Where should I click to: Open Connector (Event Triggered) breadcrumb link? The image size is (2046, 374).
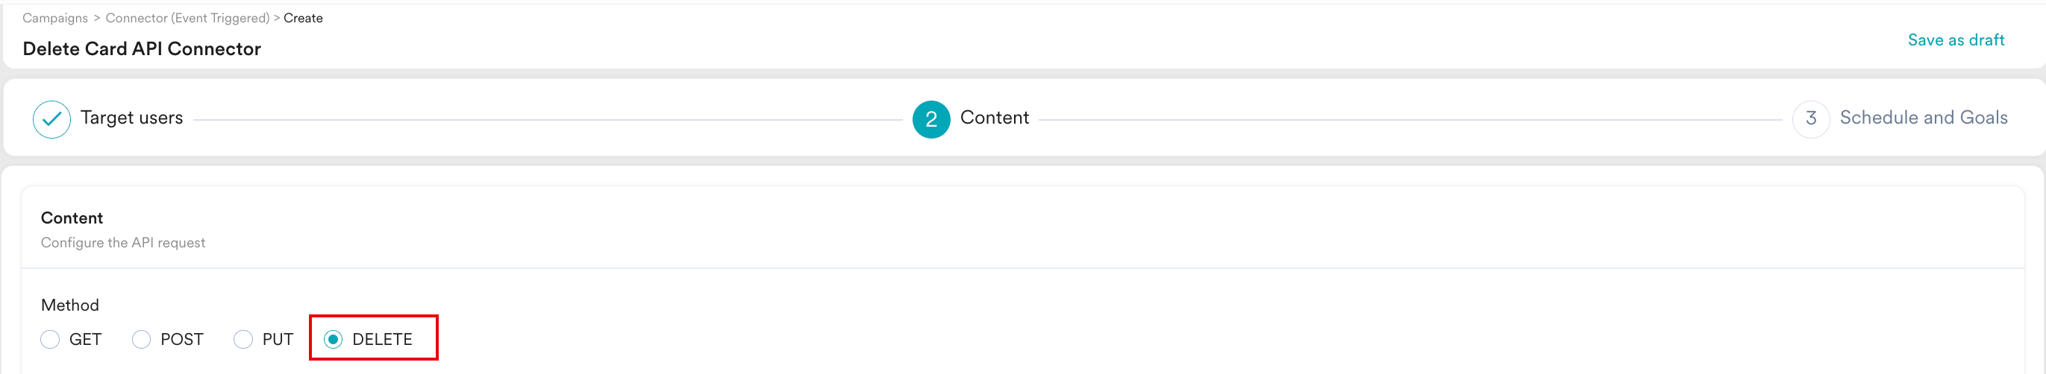[x=187, y=17]
